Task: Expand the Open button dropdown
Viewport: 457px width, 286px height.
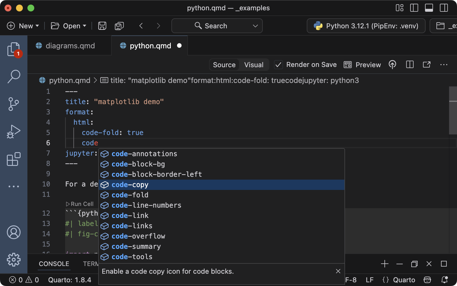Action: [x=84, y=26]
